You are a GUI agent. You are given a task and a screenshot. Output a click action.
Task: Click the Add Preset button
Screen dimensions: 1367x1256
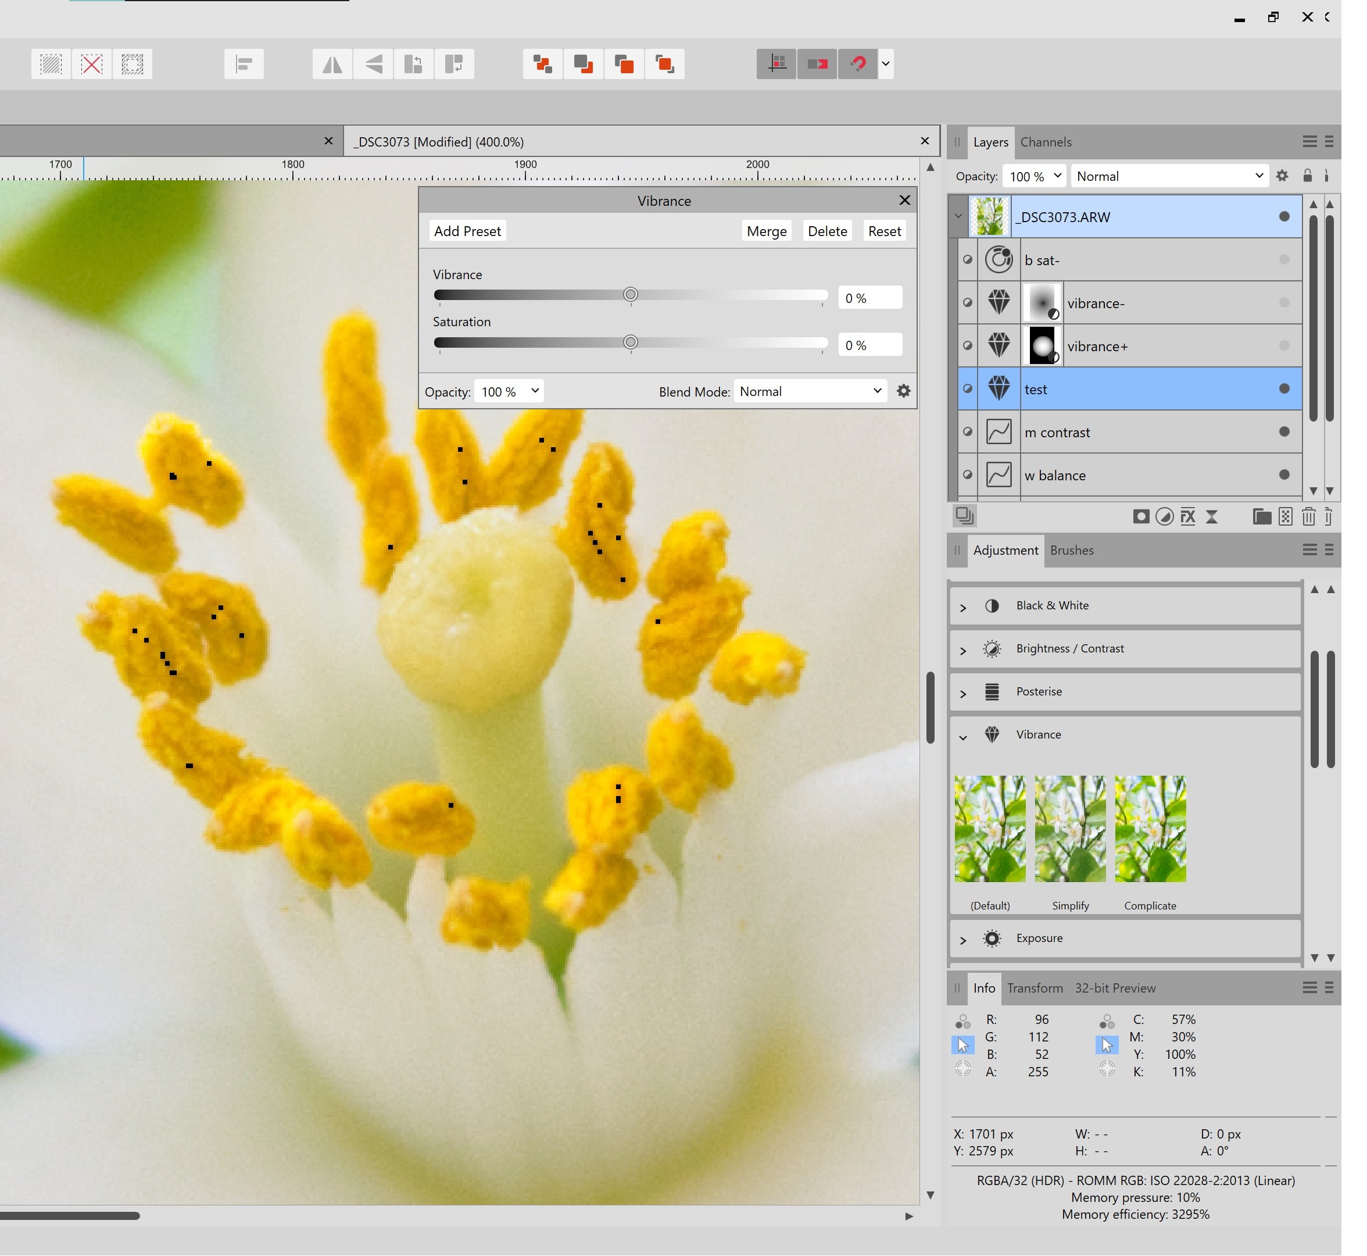point(467,231)
